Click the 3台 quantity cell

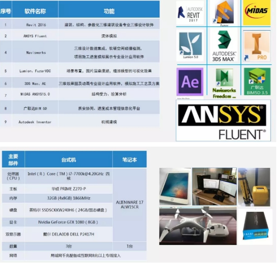point(68,246)
